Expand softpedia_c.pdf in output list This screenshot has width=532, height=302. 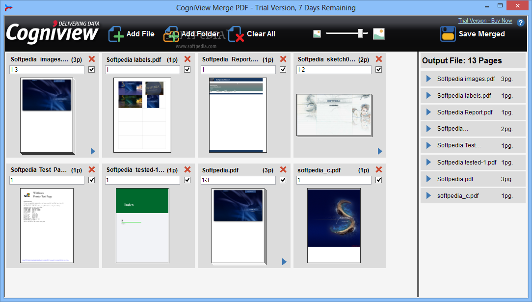tap(428, 195)
